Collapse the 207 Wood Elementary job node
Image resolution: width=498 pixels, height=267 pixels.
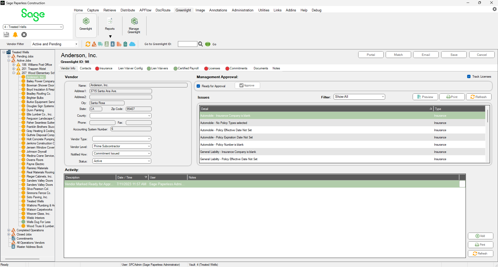click(x=13, y=73)
